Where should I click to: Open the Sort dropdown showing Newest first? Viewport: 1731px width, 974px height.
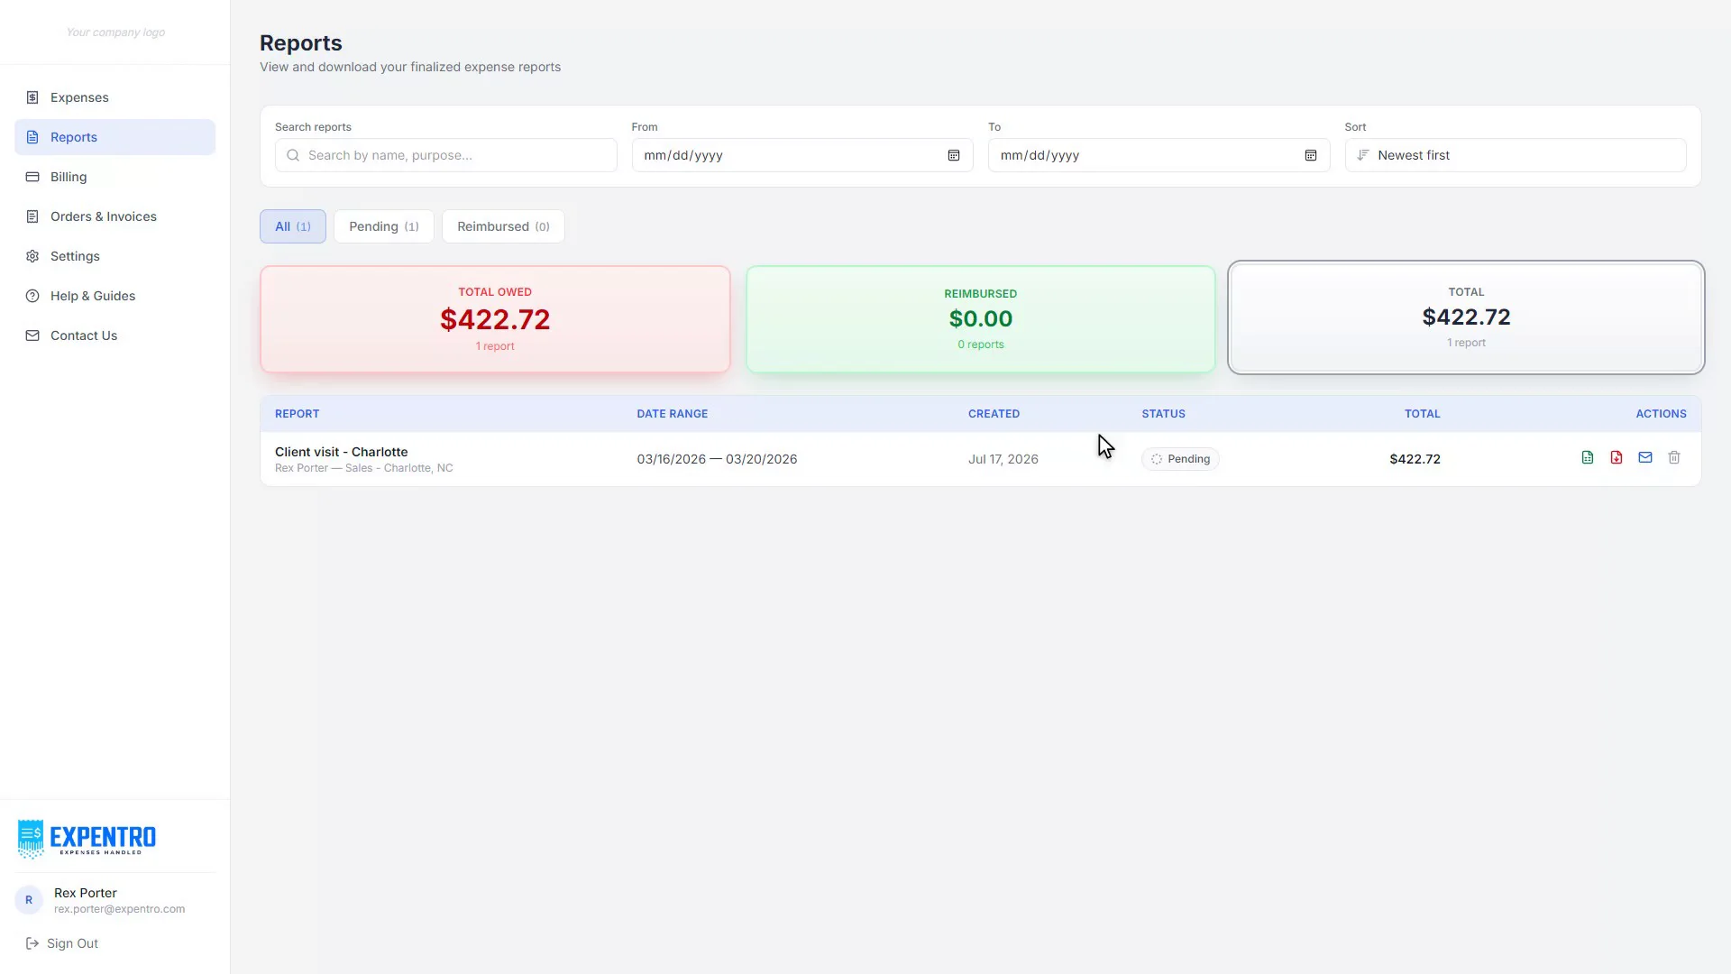pyautogui.click(x=1516, y=155)
